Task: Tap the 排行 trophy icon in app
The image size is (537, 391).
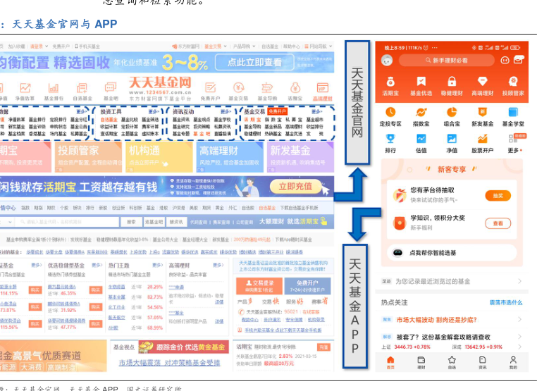Action: 390,139
